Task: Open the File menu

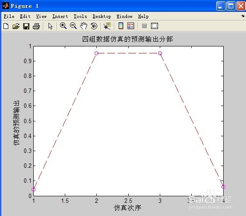Action: (x=9, y=16)
